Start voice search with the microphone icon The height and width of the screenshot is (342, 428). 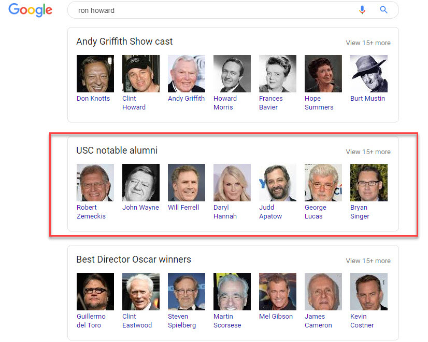click(362, 10)
